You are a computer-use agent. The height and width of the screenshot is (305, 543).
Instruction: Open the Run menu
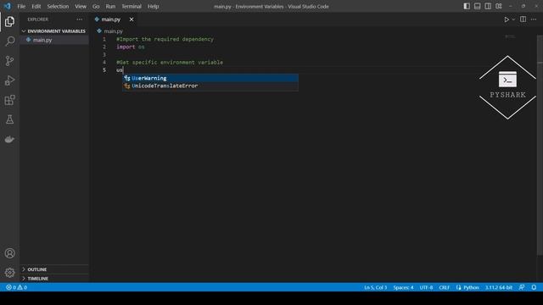(110, 6)
